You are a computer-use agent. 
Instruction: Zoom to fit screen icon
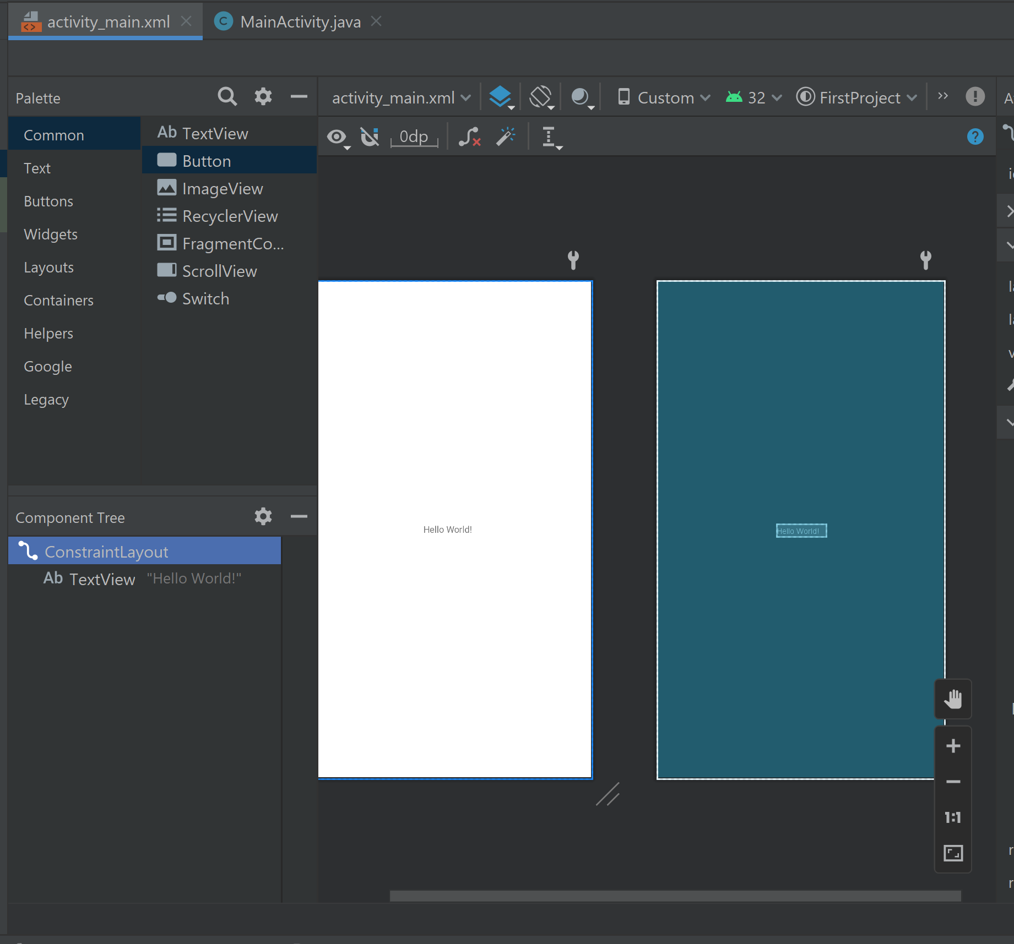tap(953, 853)
